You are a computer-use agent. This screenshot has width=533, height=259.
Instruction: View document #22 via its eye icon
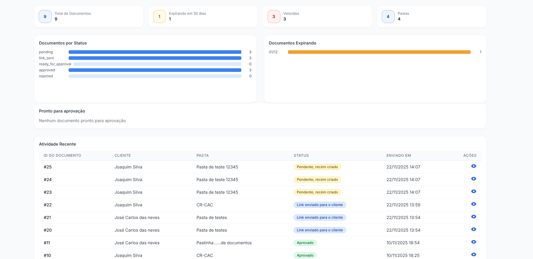coord(473,204)
